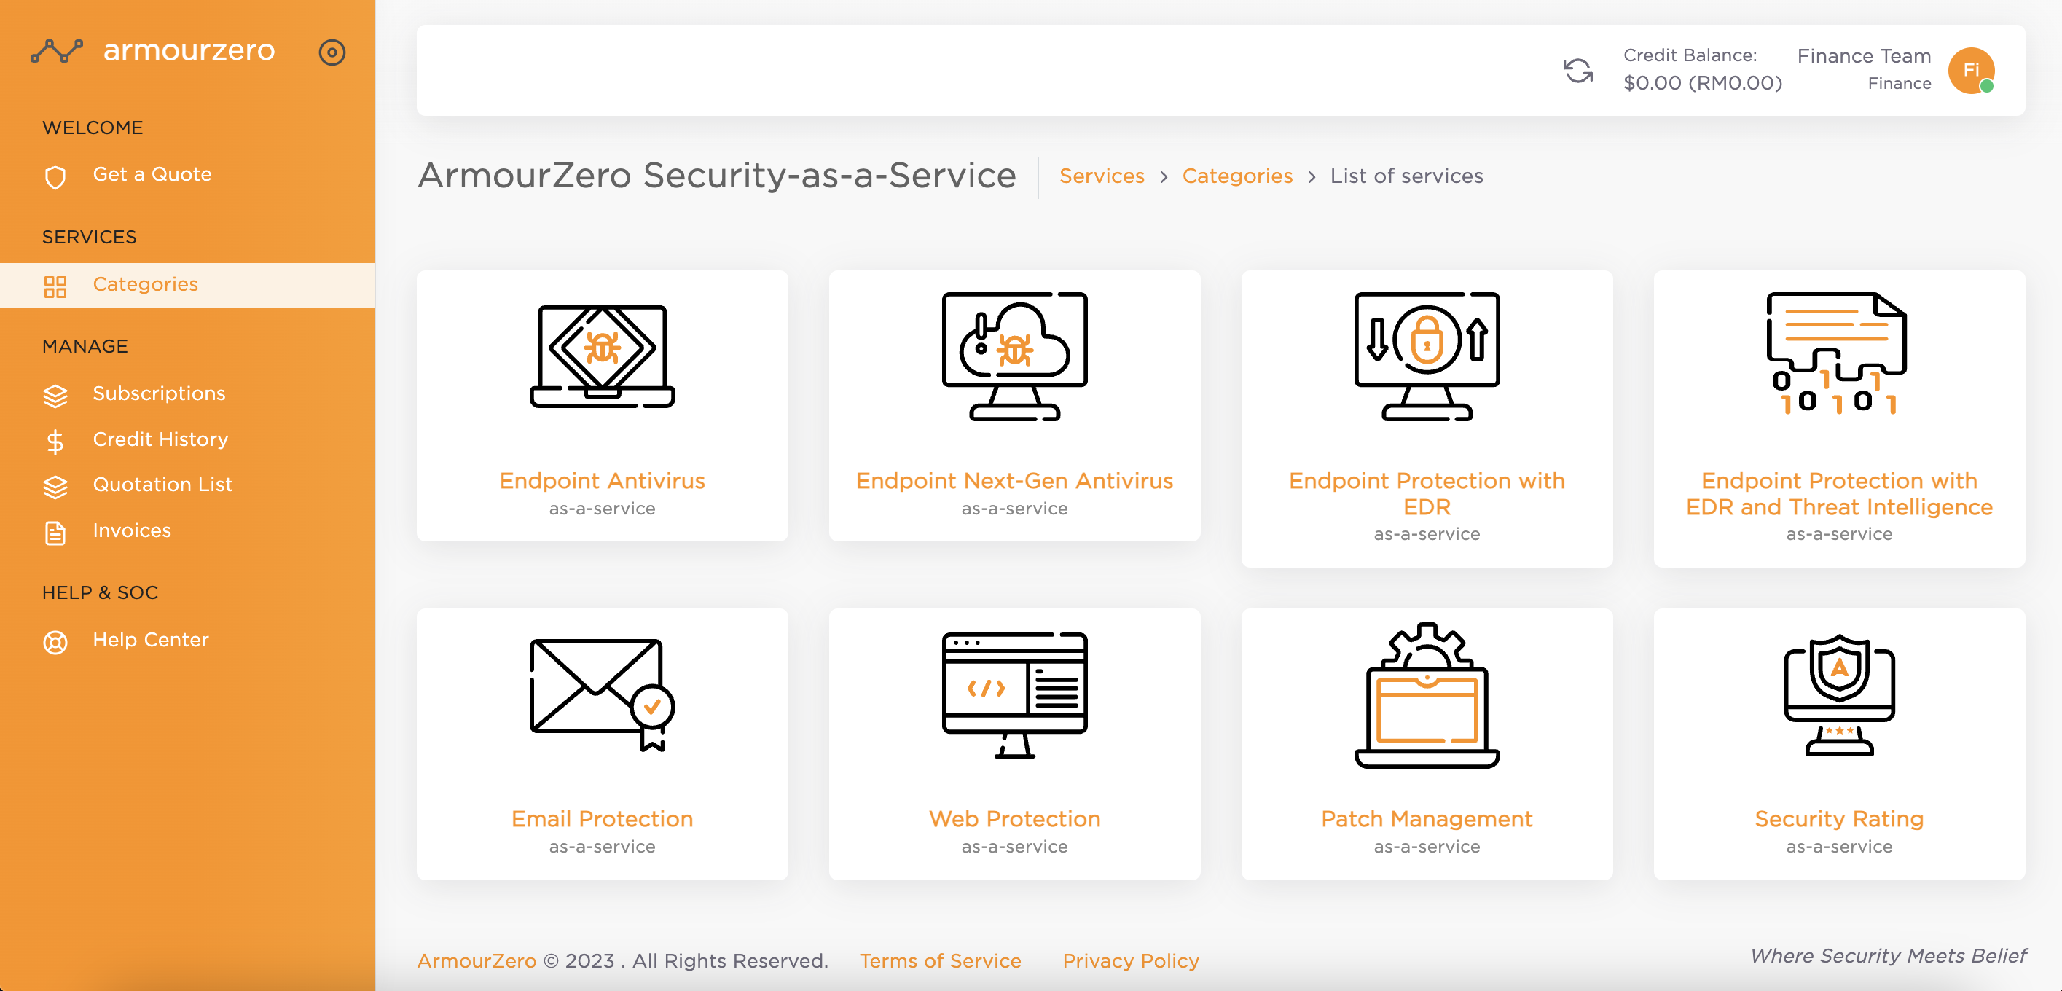Image resolution: width=2062 pixels, height=991 pixels.
Task: Click the Finance role label under Finance Team
Action: click(1899, 83)
